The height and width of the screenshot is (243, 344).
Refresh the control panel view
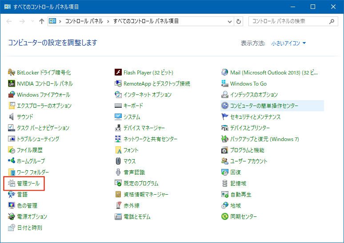(239, 21)
